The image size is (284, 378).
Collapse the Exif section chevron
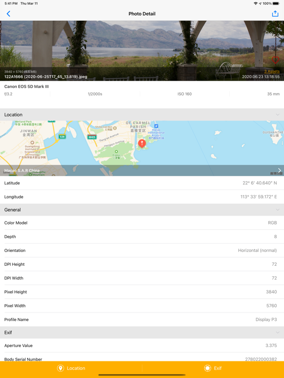tap(278, 332)
